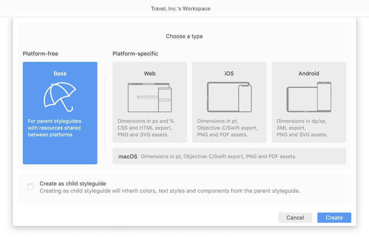The image size is (369, 239).
Task: Pick the Web card heading
Action: tap(150, 73)
